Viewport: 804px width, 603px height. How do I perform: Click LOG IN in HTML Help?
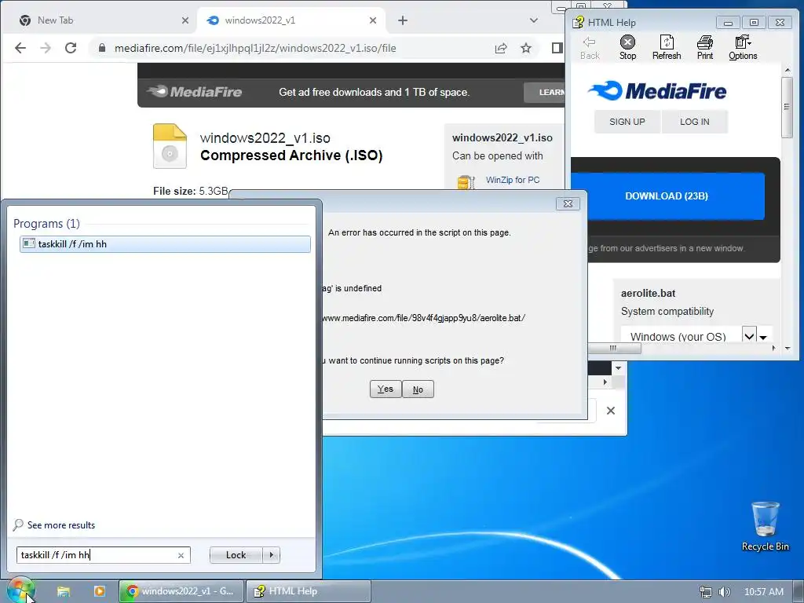[x=695, y=122]
